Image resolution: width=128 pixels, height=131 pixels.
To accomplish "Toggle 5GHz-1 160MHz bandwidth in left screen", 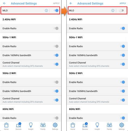I will click(x=56, y=55).
